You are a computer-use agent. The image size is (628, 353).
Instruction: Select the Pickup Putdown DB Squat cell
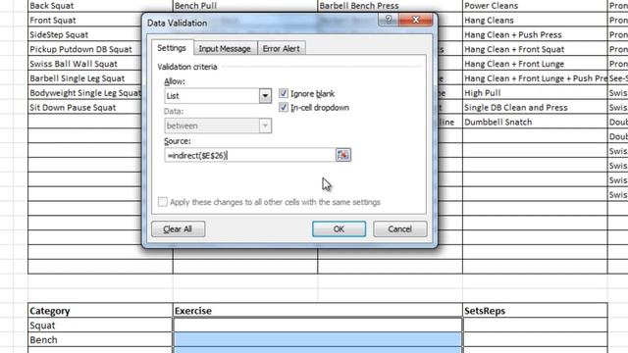[x=85, y=49]
